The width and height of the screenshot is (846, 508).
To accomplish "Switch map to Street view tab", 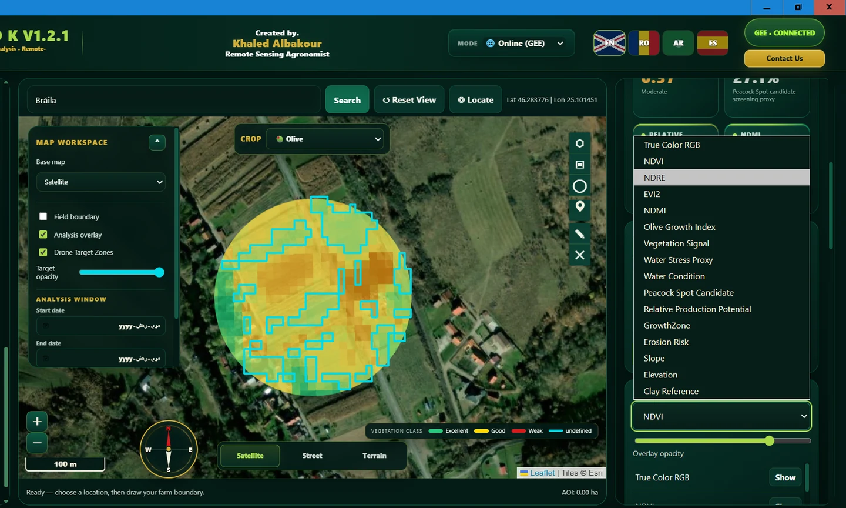I will click(x=312, y=456).
